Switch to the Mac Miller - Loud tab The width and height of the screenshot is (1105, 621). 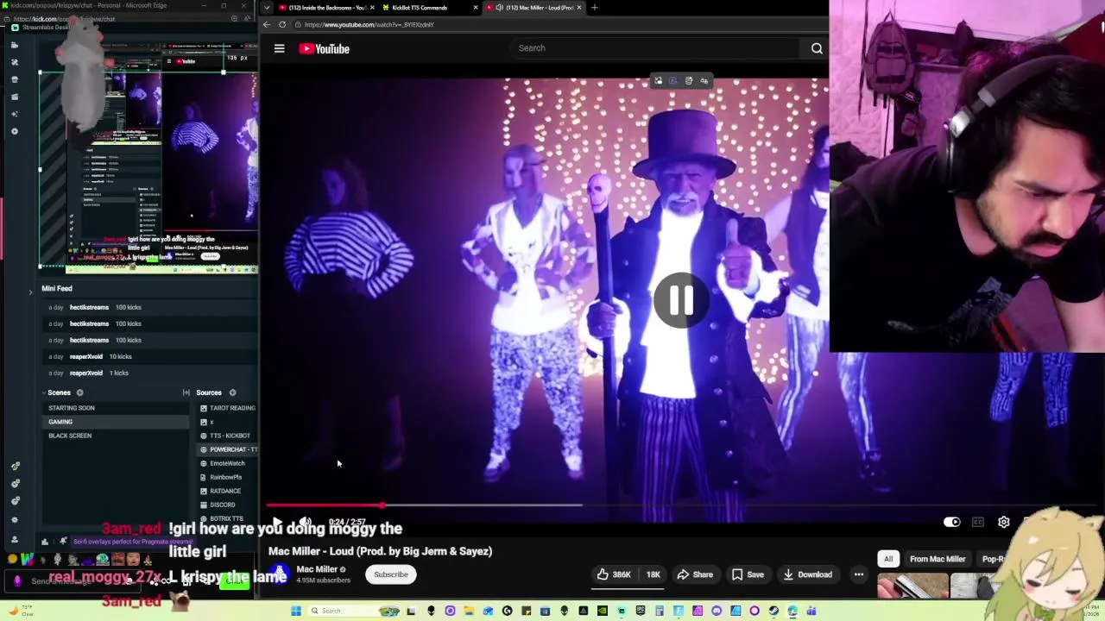click(x=533, y=8)
